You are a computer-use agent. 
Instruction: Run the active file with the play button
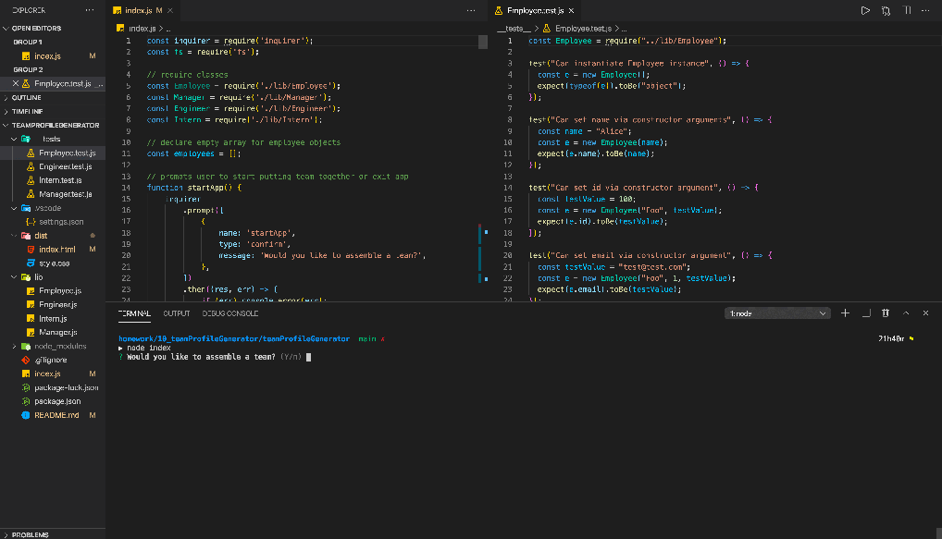coord(864,10)
